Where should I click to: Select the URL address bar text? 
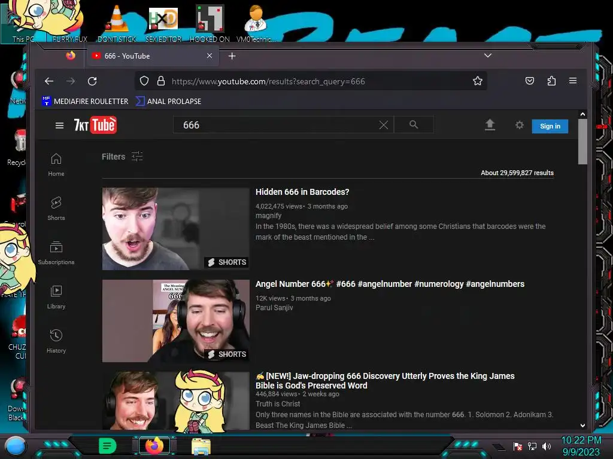(x=268, y=81)
